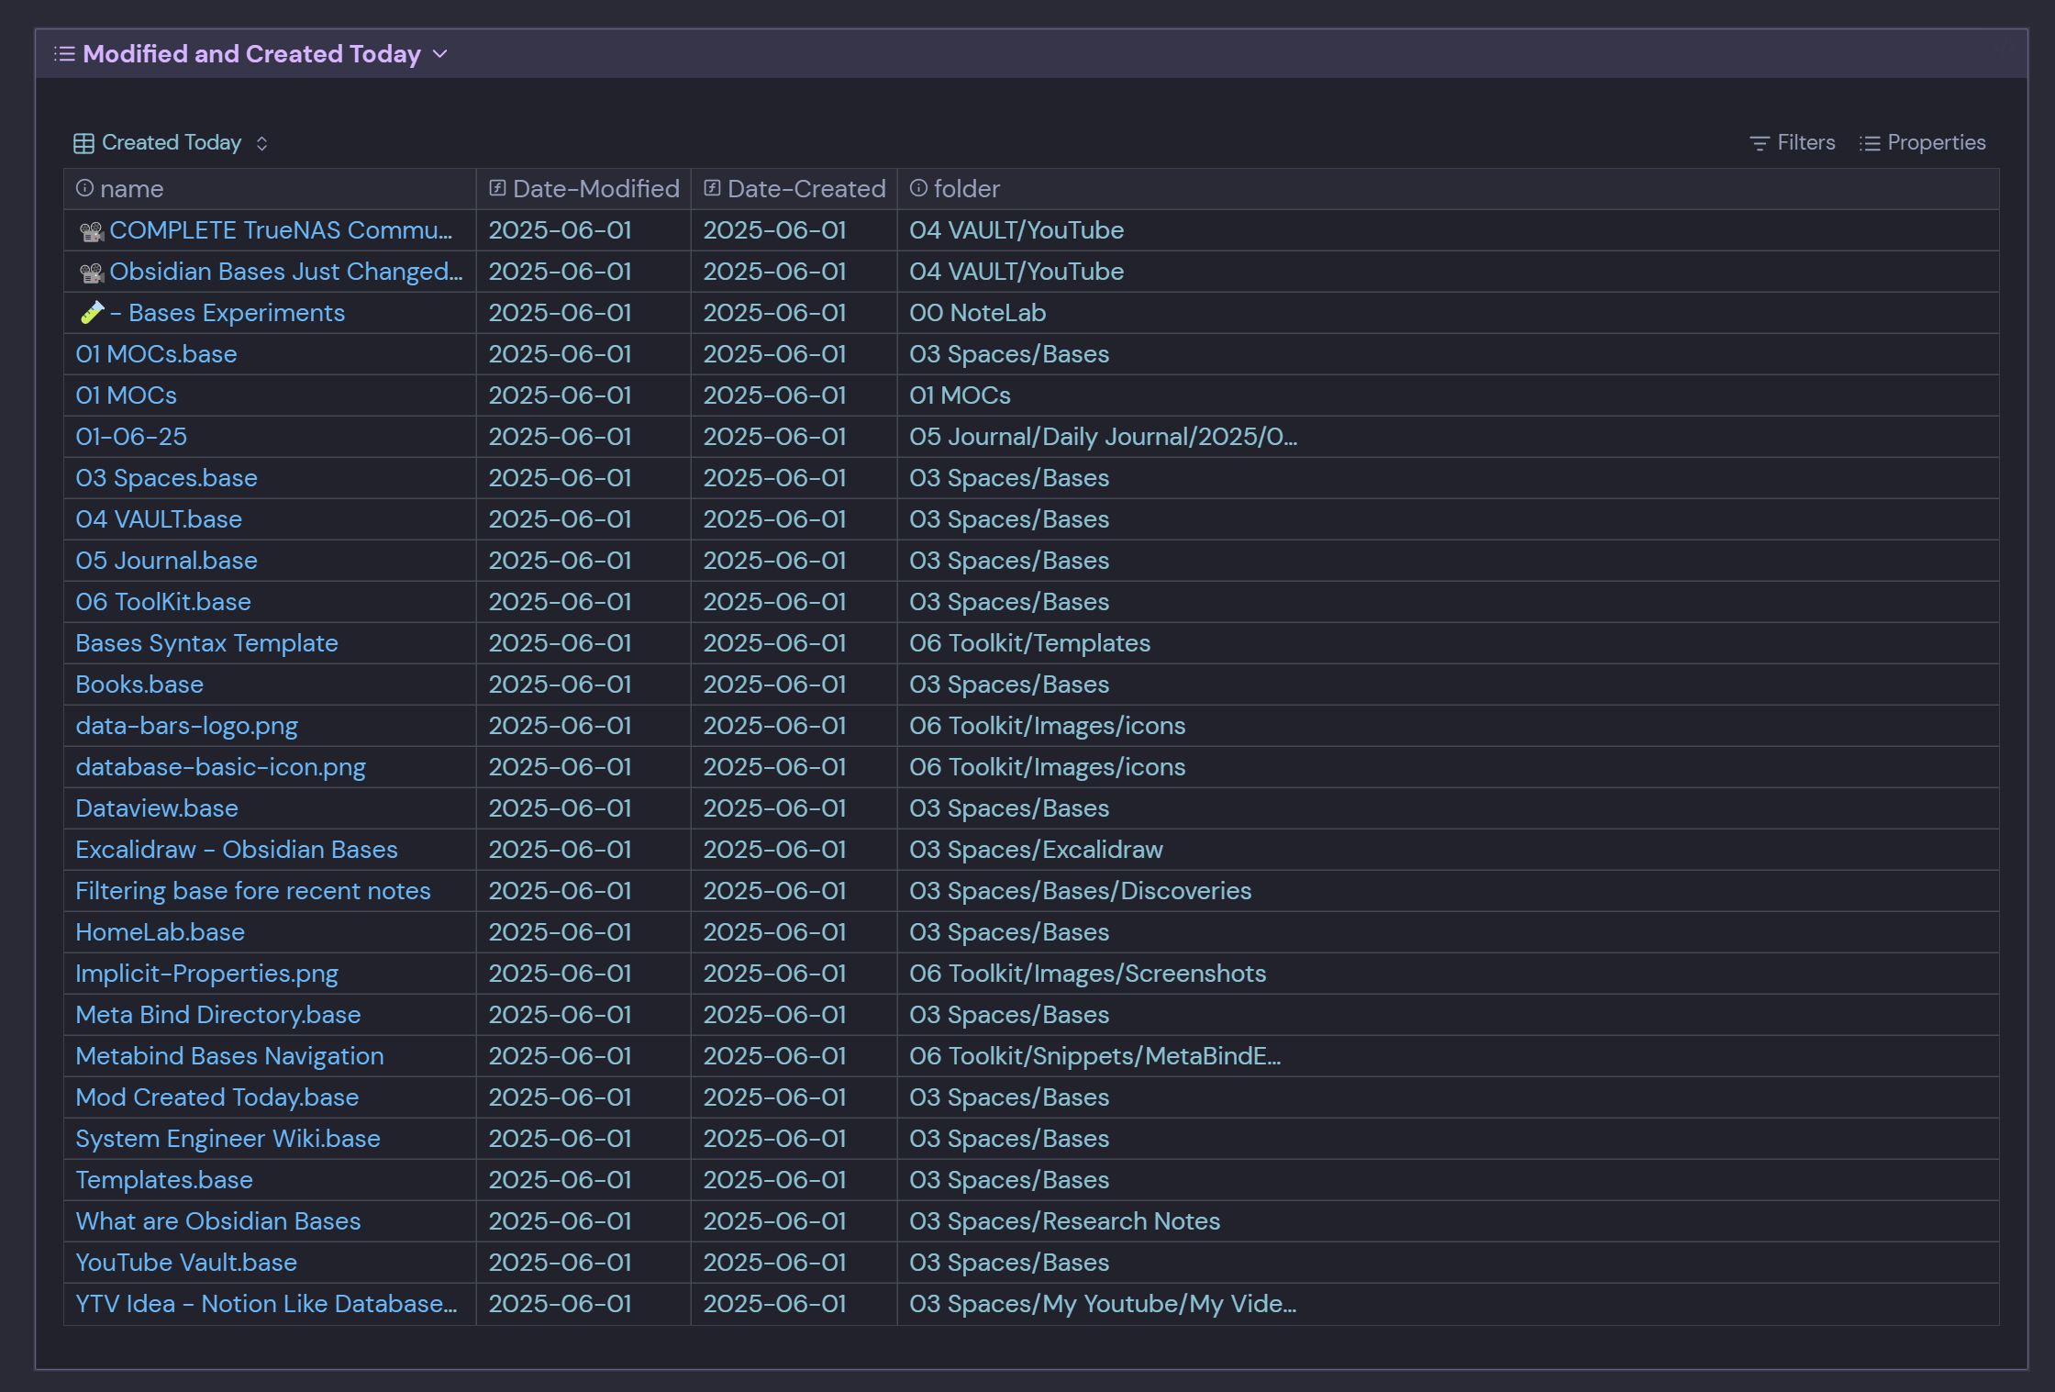
Task: Open the Bases Experiments note
Action: 228,313
